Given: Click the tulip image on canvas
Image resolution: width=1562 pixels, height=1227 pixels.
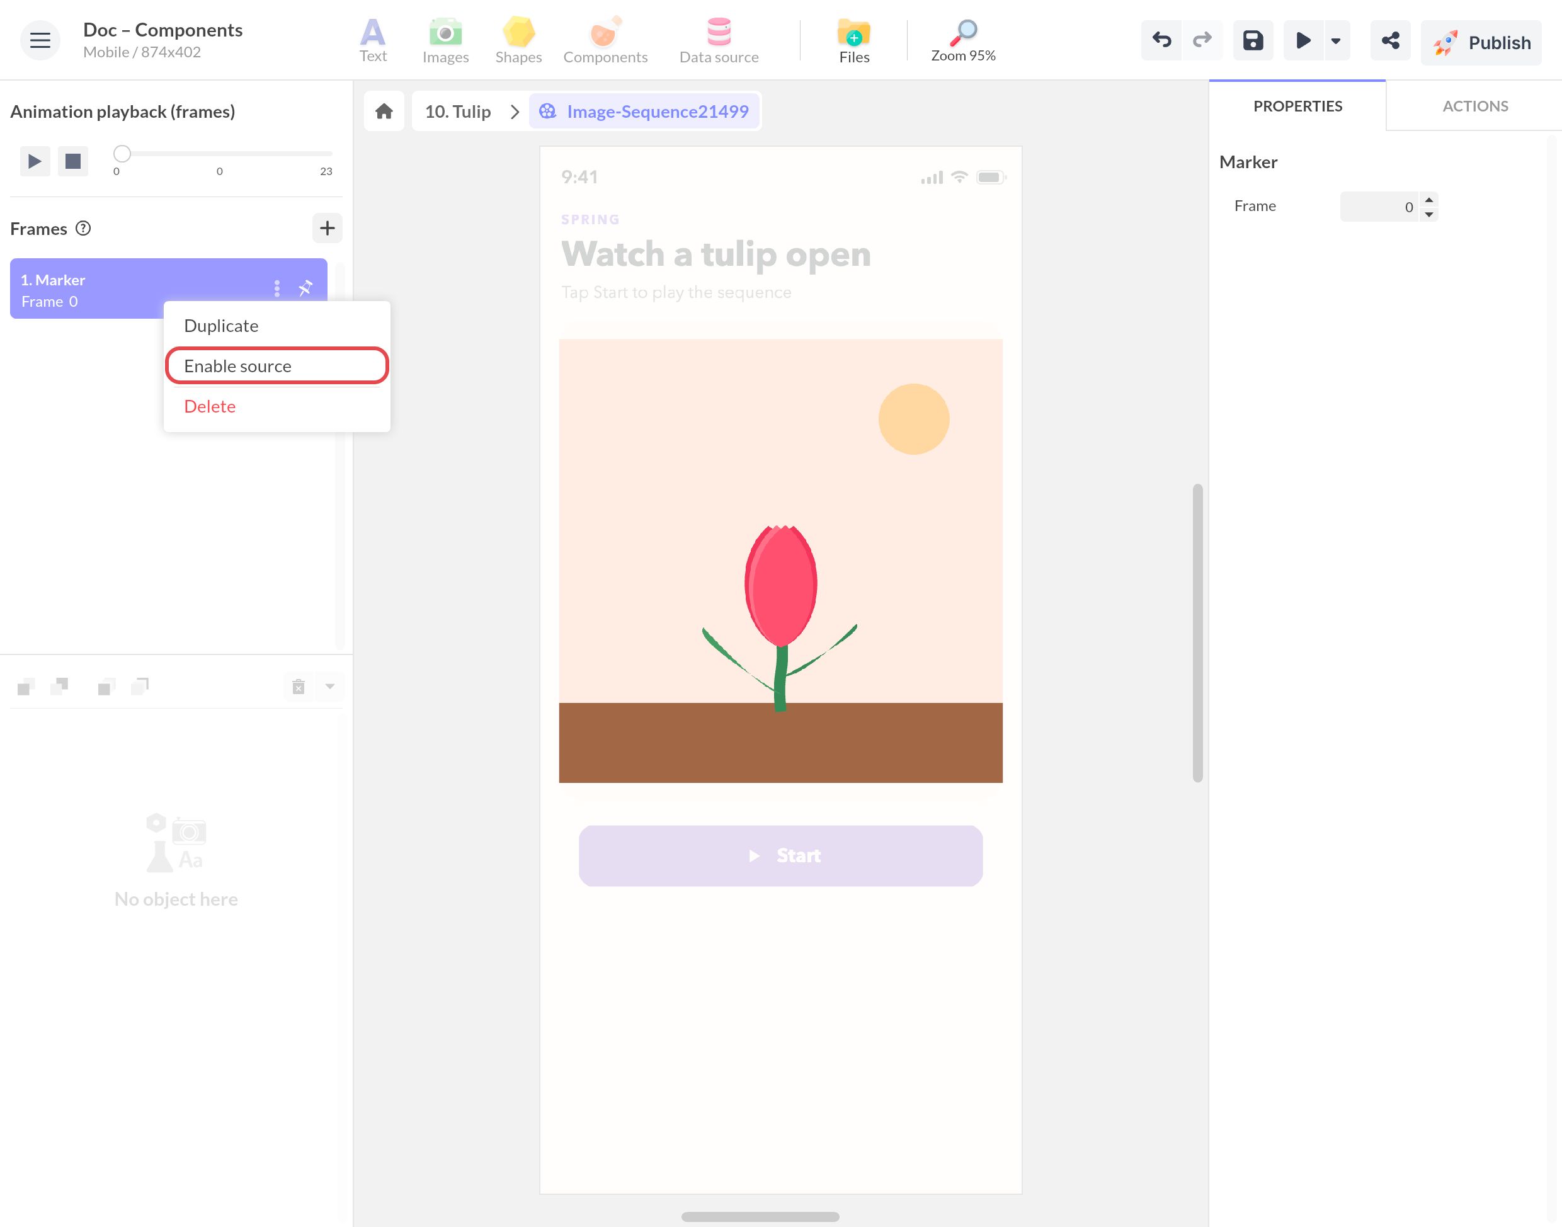Looking at the screenshot, I should 780,561.
